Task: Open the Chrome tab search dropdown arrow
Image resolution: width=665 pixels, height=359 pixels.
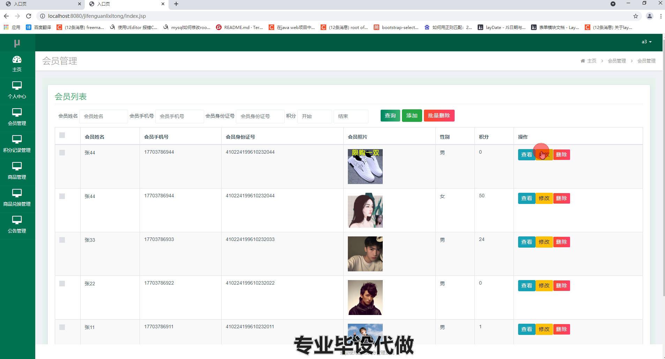Action: 613,4
